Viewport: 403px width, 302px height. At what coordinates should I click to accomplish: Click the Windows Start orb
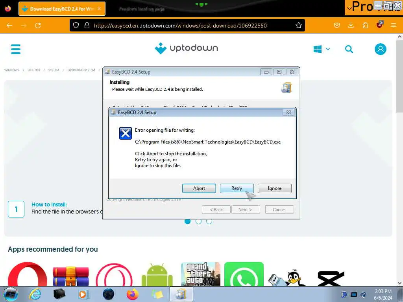(11, 294)
